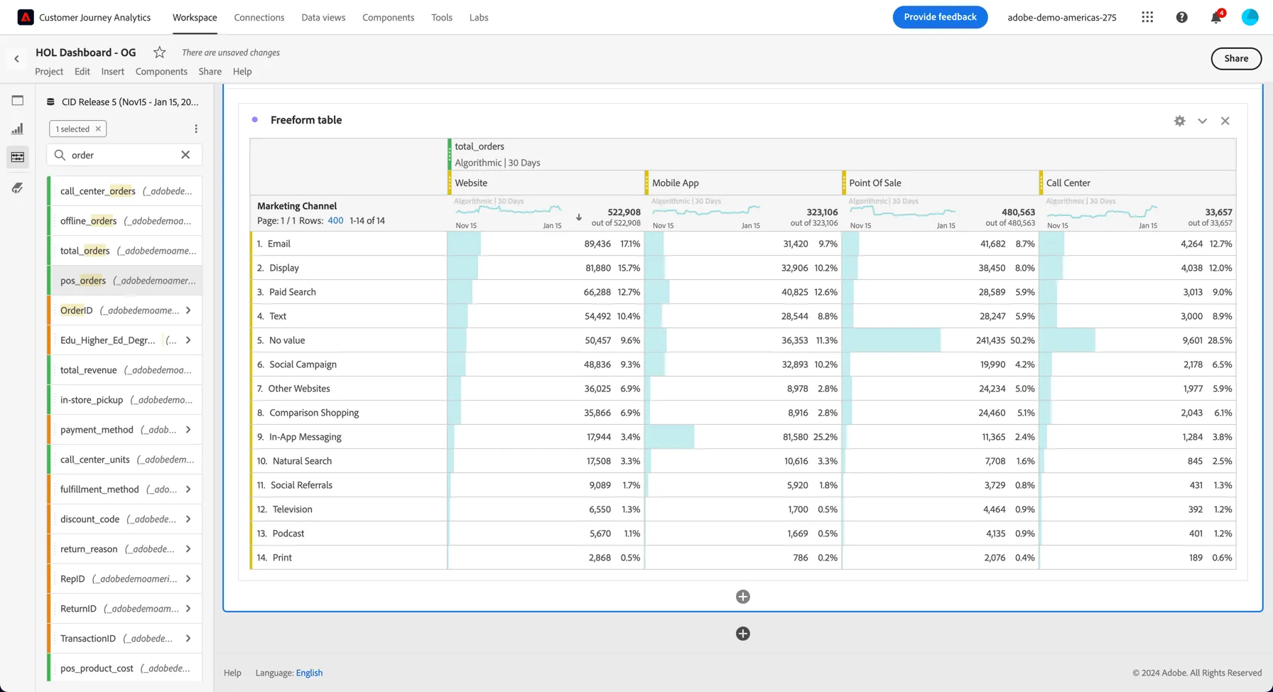The height and width of the screenshot is (692, 1273).
Task: Open the Project menu
Action: [x=49, y=71]
